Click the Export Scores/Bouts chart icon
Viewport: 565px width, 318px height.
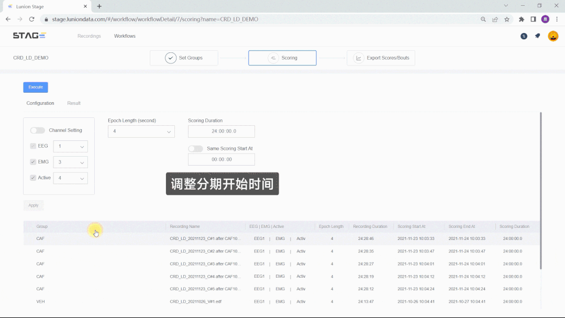[357, 58]
